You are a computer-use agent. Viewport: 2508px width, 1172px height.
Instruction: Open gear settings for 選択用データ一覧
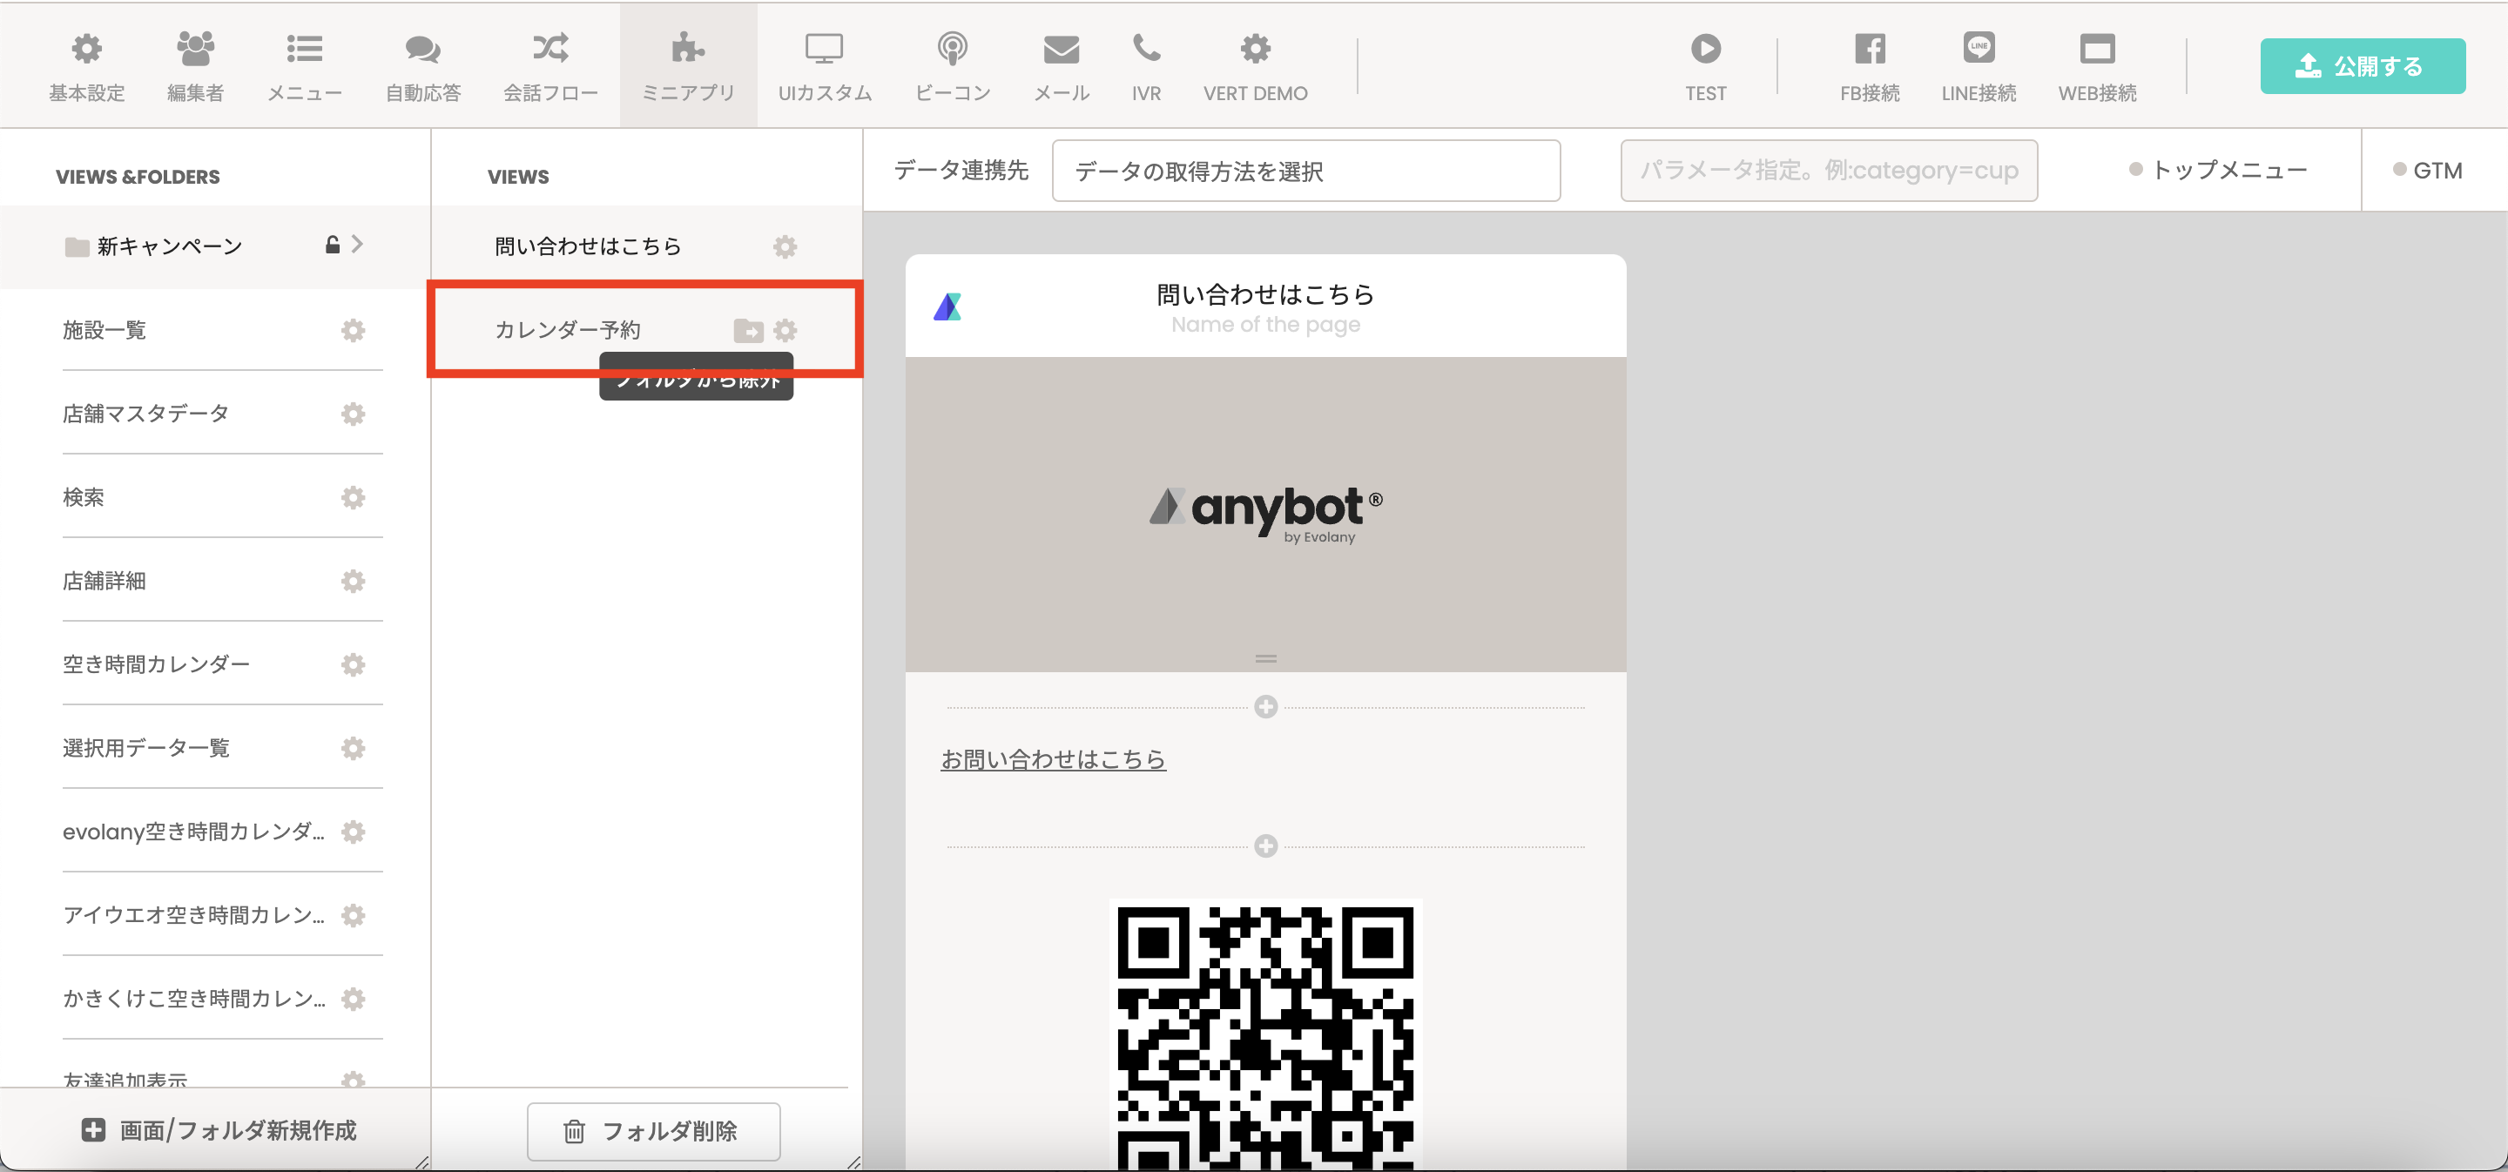coord(353,749)
